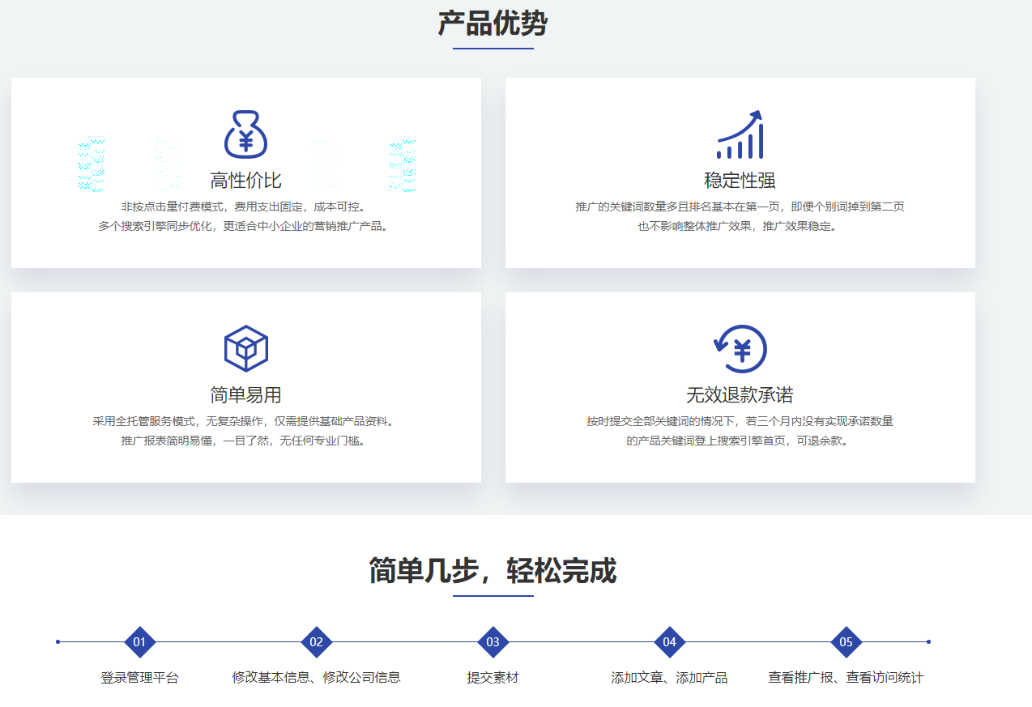Image resolution: width=1032 pixels, height=707 pixels.
Task: Click the 登录管理平台 step label
Action: click(x=139, y=678)
